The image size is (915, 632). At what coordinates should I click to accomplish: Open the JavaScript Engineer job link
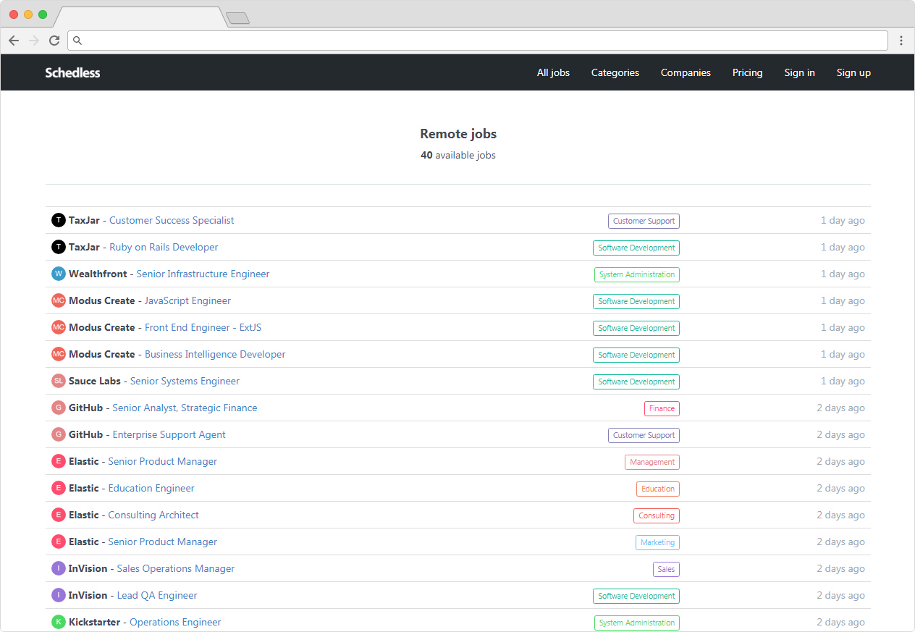coord(187,300)
